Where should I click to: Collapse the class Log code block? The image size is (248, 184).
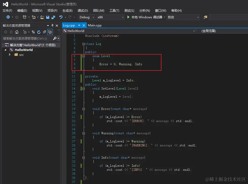pyautogui.click(x=84, y=44)
